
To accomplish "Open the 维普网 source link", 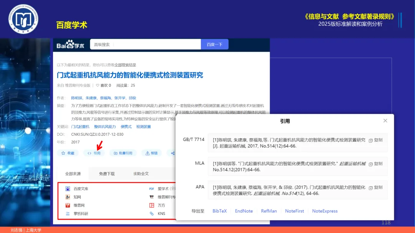I will (79, 205).
